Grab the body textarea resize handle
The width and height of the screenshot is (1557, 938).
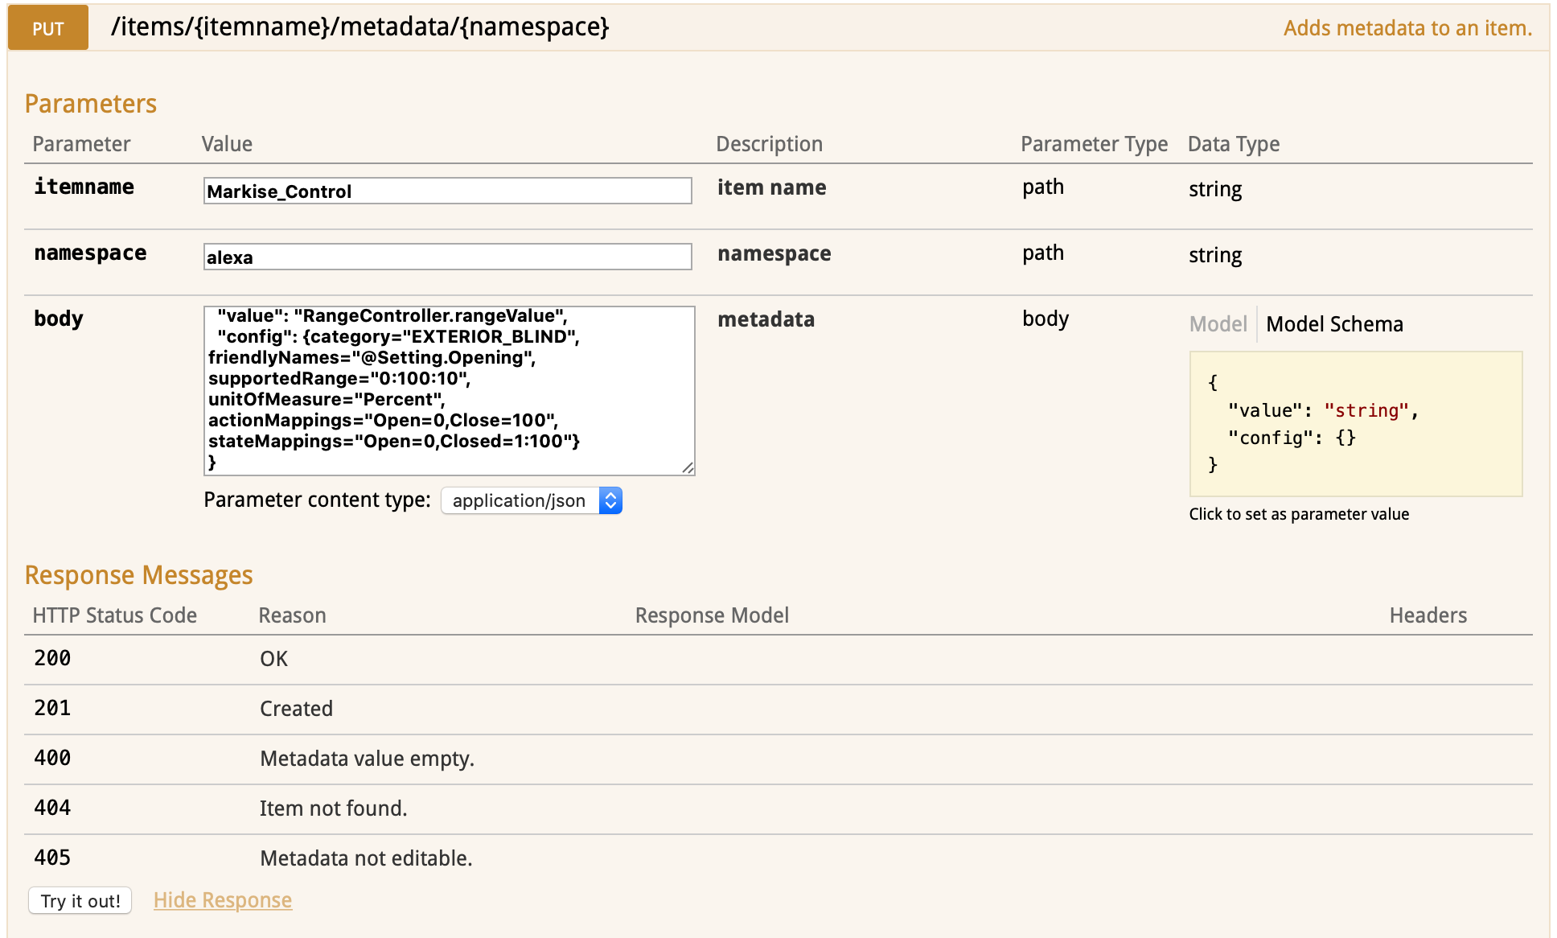[688, 468]
